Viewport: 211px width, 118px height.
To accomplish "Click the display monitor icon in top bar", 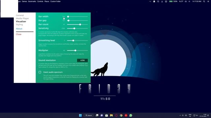I will (166, 1).
